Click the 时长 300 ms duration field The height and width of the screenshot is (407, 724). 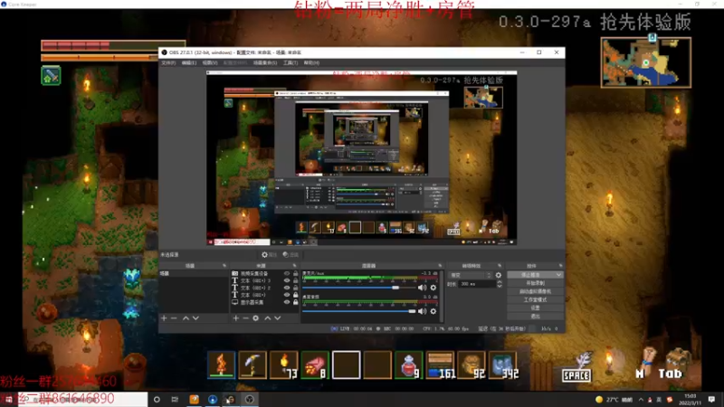coord(478,284)
